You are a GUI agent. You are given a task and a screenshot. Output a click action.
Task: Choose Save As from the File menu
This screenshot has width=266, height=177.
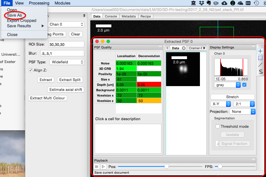point(14,15)
